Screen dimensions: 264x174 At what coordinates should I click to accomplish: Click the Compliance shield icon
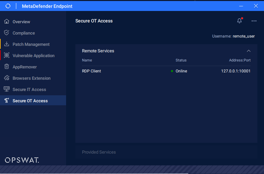(7, 33)
